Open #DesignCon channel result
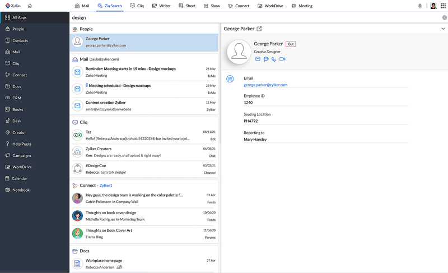 click(x=144, y=169)
